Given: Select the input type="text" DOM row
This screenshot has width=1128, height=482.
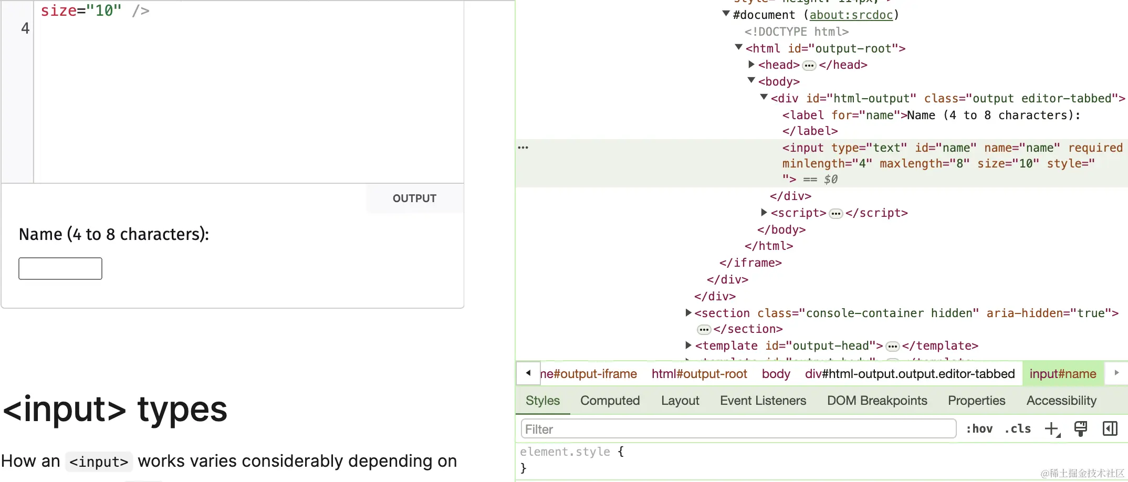Looking at the screenshot, I should click(x=822, y=163).
